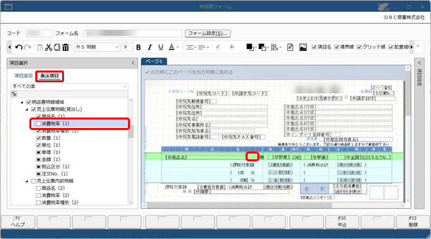This screenshot has width=431, height=239.
Task: Collapse the 納品書明細領域 tree node
Action: coord(22,102)
